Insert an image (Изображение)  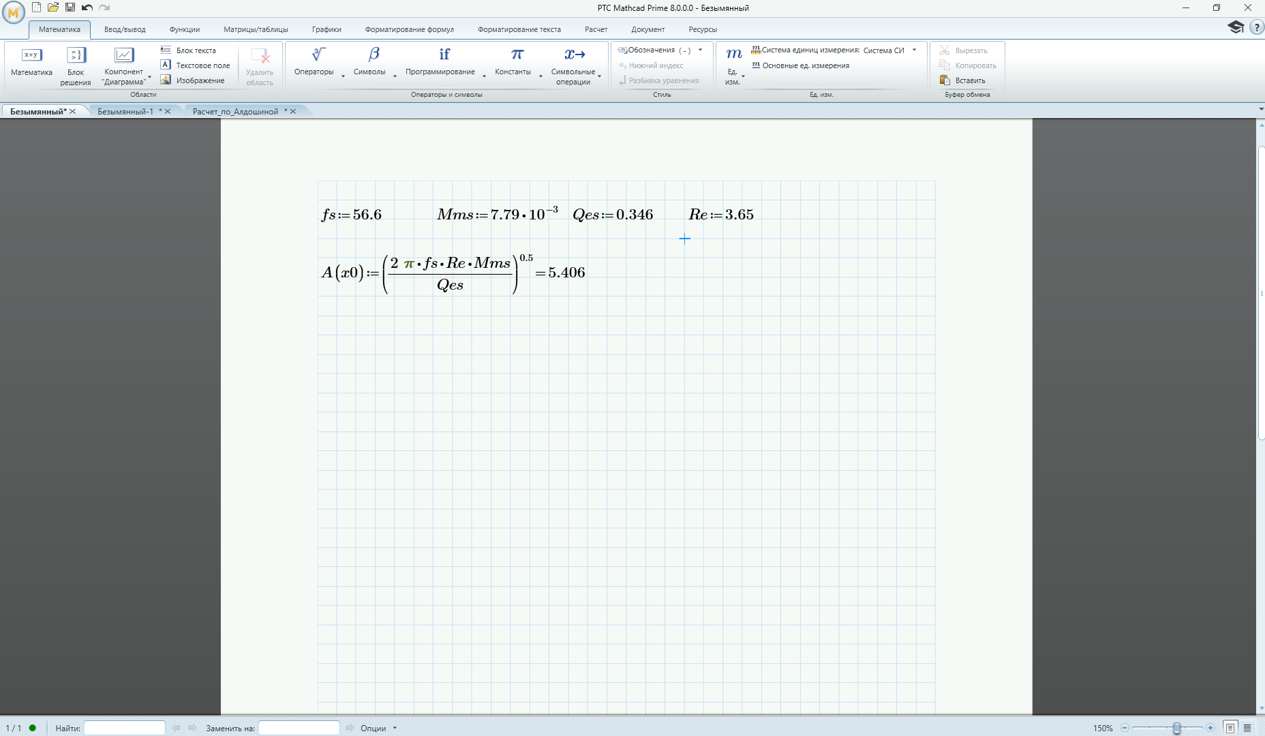[x=193, y=80]
